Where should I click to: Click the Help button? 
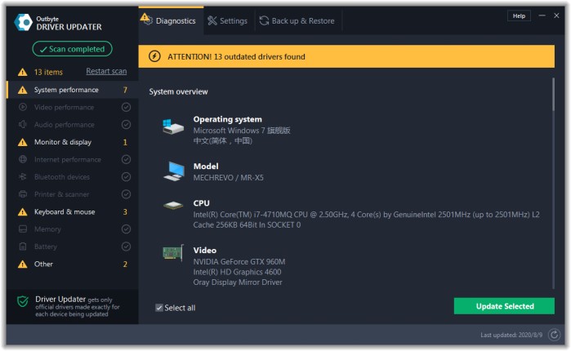[x=519, y=16]
